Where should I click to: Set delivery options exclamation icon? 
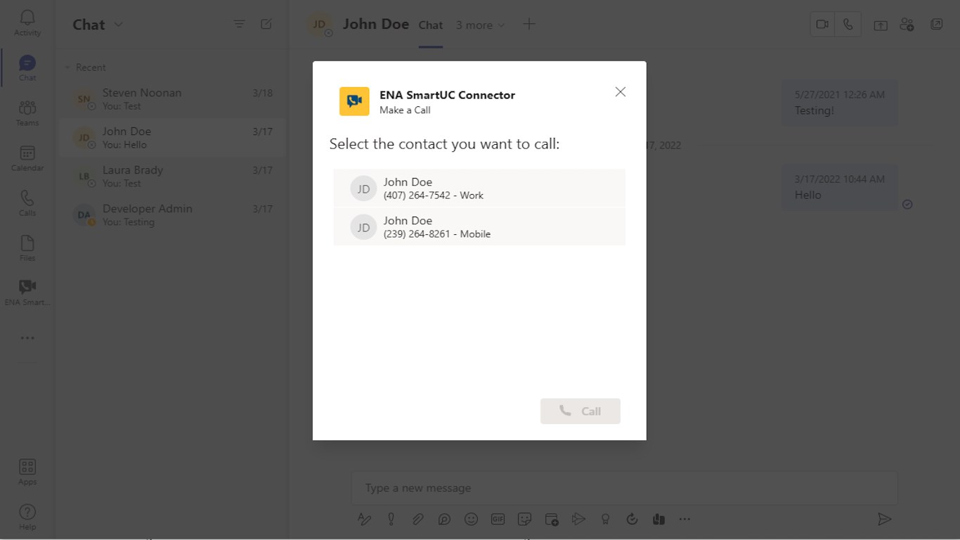coord(391,519)
